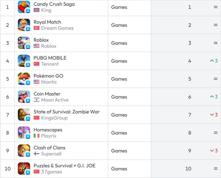The image size is (221, 178).
Task: Select publisher Dream Games
Action: point(57,28)
